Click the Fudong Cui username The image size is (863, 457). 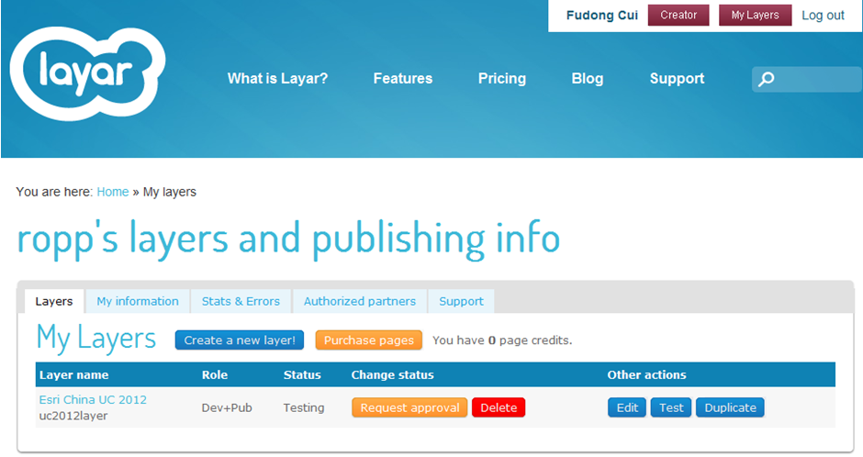tap(602, 16)
